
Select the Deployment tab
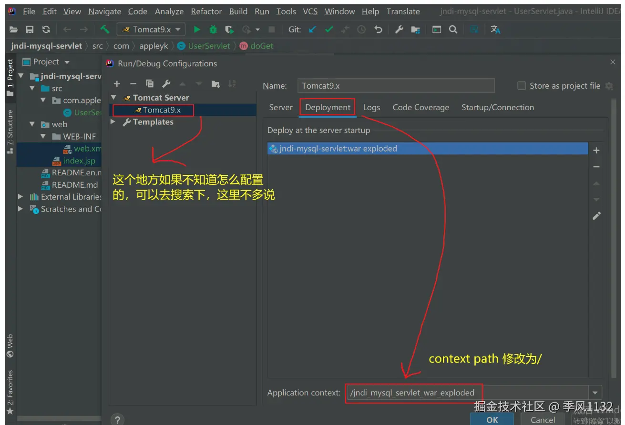tap(328, 107)
